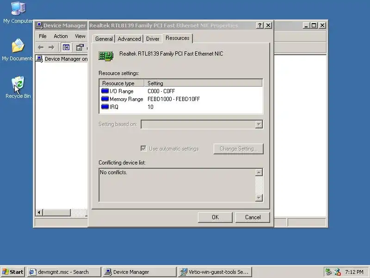The width and height of the screenshot is (370, 278).
Task: Maximize the Device Manager window
Action: click(x=314, y=25)
